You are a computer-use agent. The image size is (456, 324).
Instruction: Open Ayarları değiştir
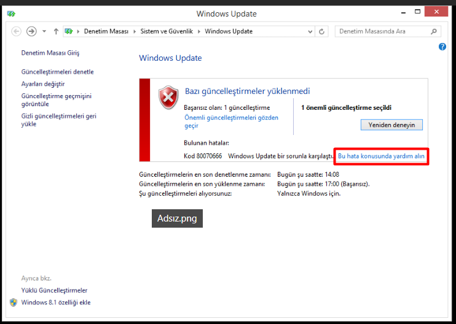coord(43,84)
